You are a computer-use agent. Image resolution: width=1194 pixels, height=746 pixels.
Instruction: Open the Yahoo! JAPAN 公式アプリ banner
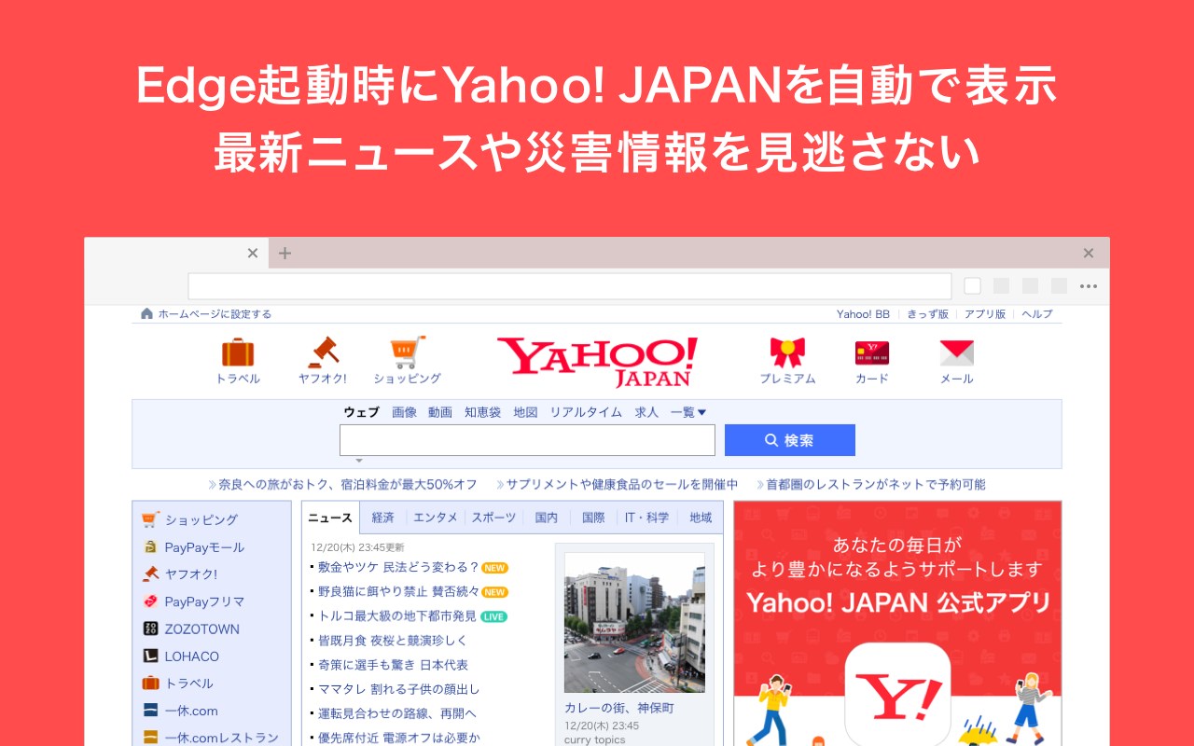click(897, 623)
